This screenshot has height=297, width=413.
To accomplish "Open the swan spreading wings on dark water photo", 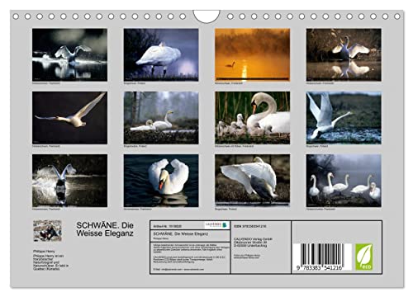I will point(69,54).
